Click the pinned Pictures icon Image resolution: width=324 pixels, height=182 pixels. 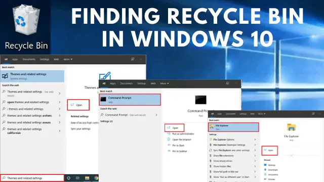pos(265,179)
